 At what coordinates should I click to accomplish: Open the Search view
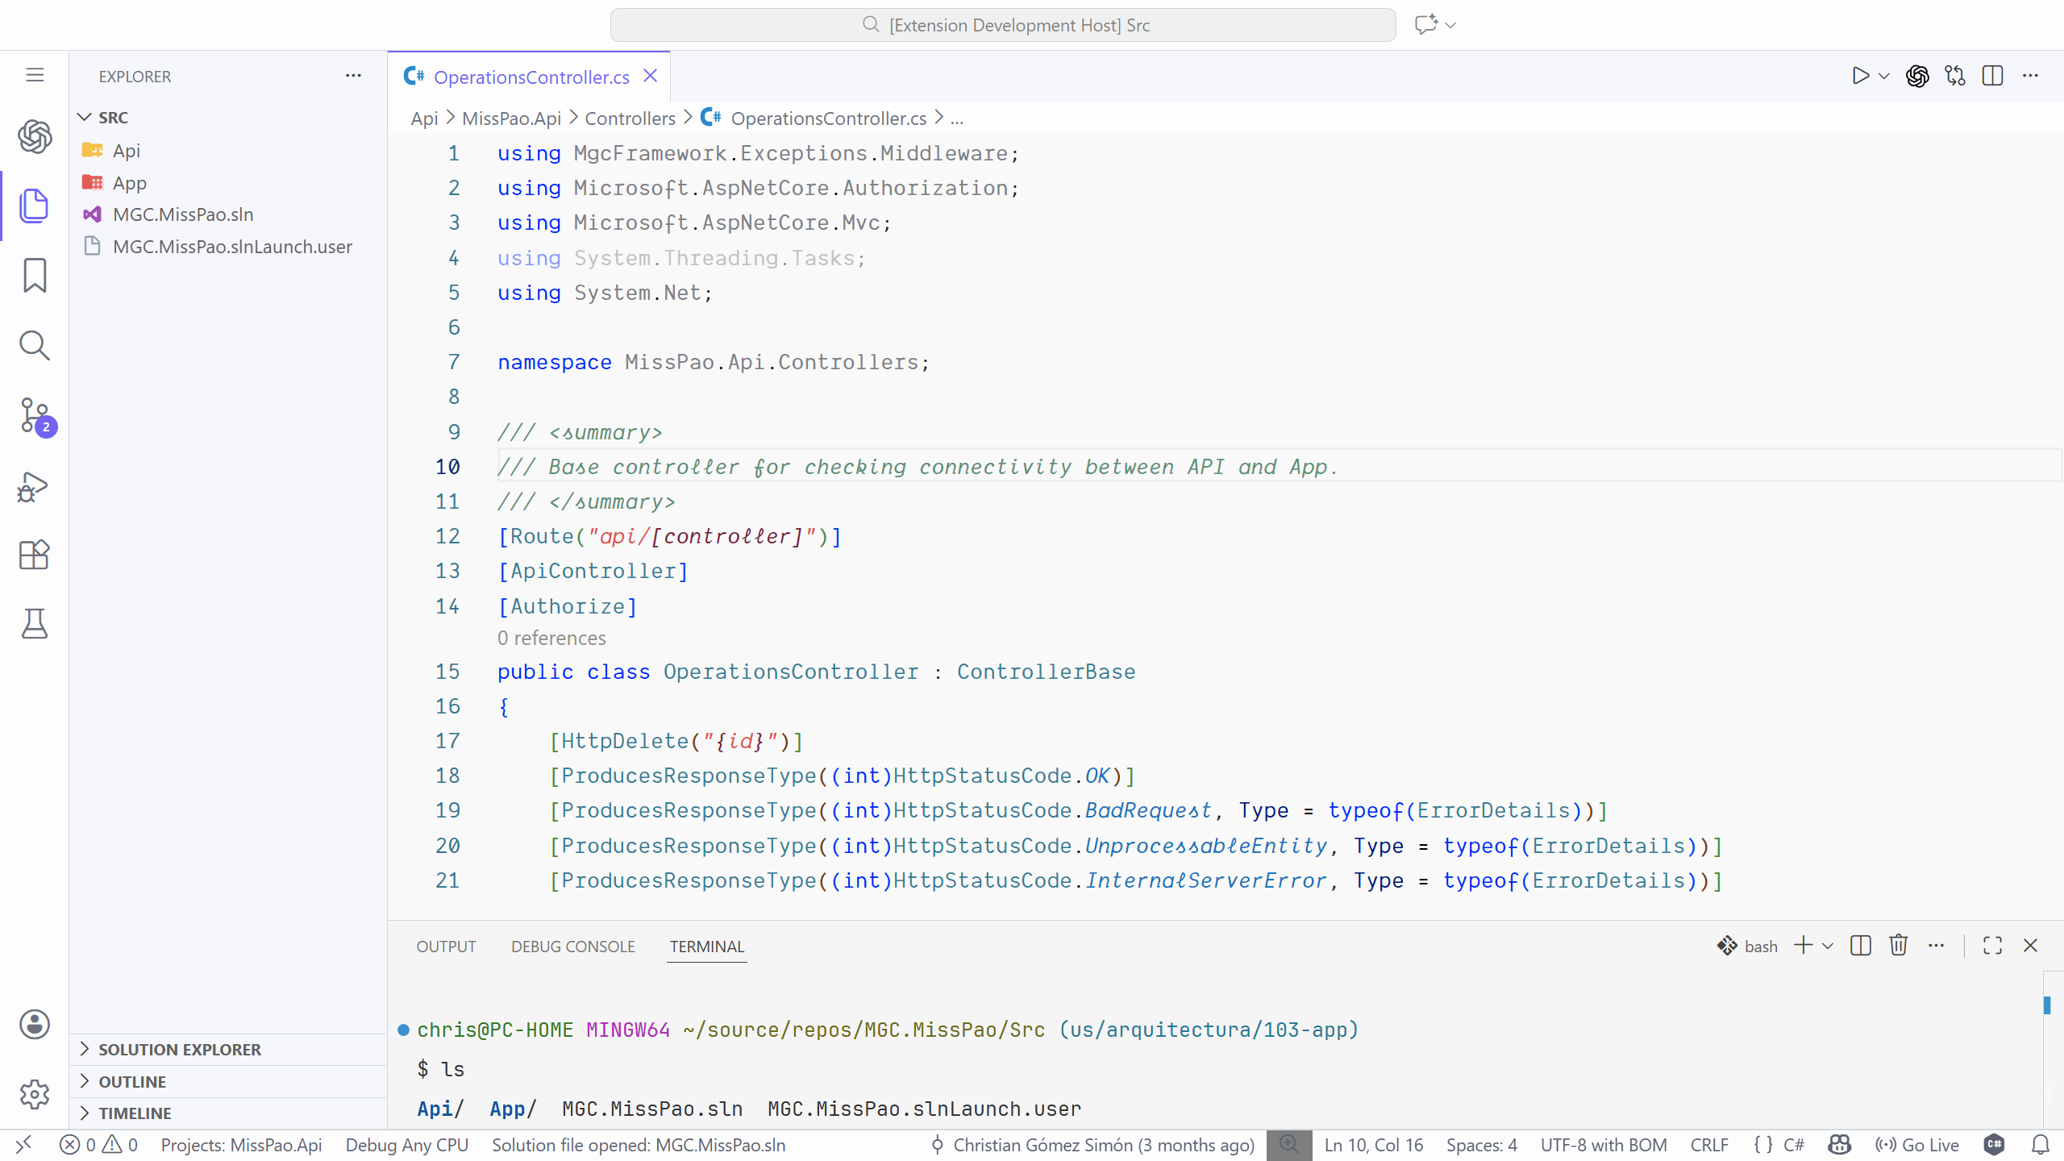pos(35,346)
